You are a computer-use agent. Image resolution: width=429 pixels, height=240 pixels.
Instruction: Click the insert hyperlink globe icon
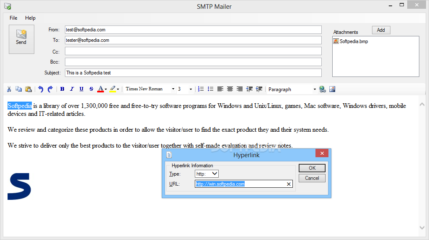pyautogui.click(x=323, y=89)
